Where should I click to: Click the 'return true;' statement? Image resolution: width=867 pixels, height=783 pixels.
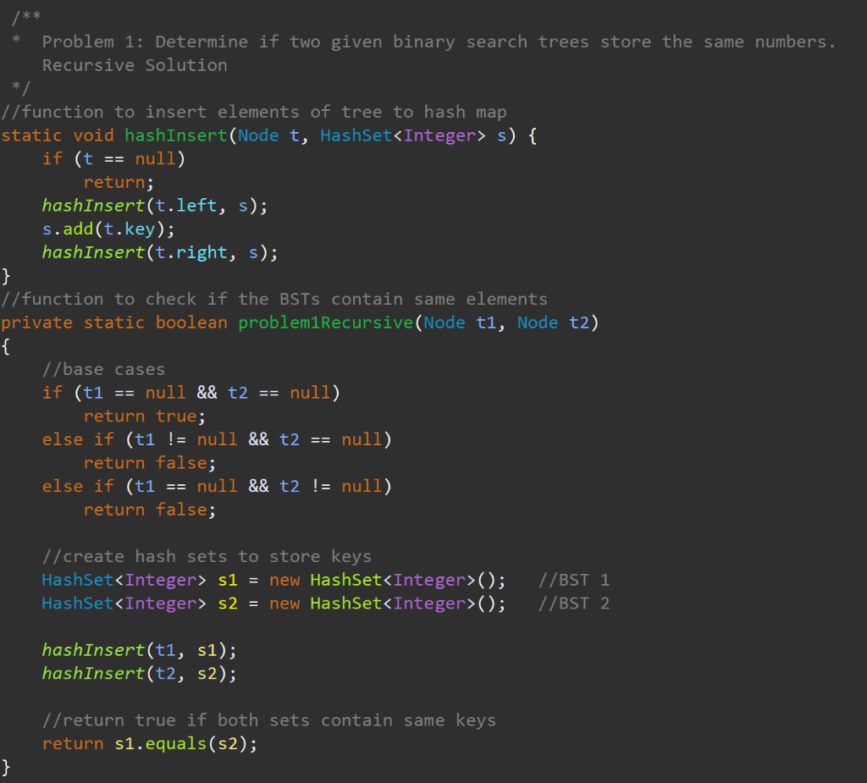[144, 416]
